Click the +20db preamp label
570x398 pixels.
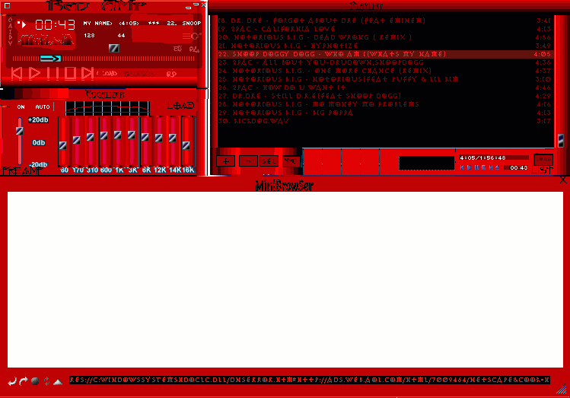[x=38, y=120]
